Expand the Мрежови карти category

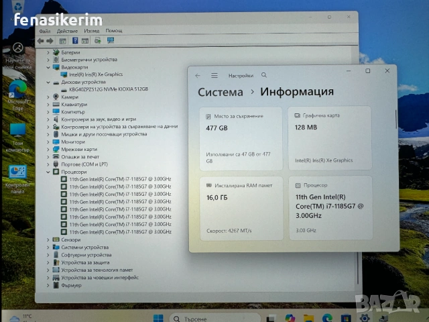pos(48,150)
